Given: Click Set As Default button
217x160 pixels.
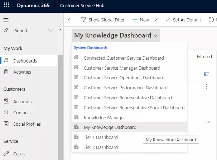Looking at the screenshot, I should click(x=183, y=20).
